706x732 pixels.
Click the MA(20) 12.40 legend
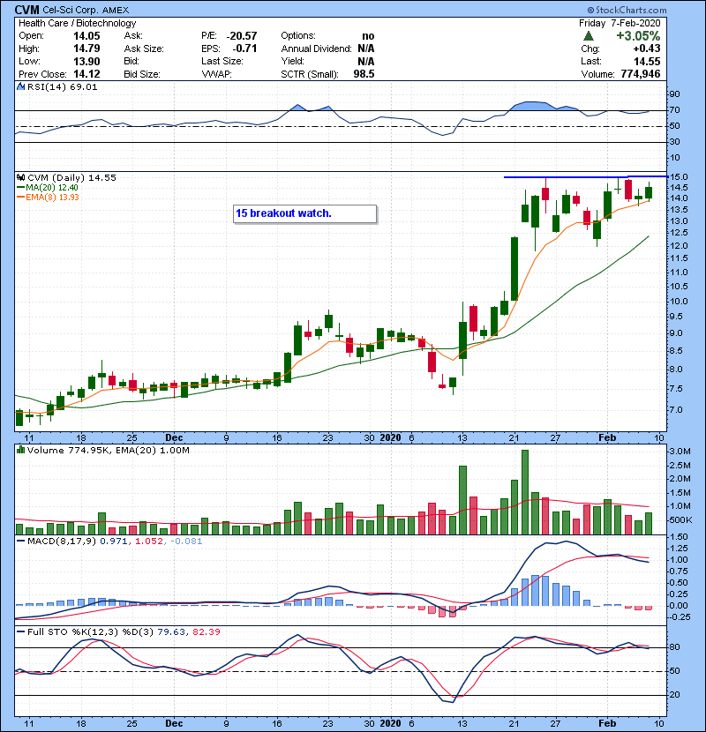click(x=48, y=188)
